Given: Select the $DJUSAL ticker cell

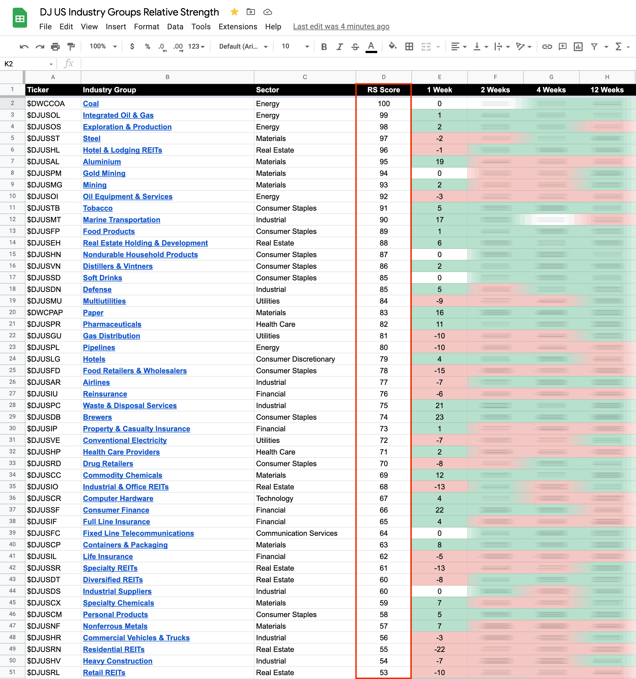Looking at the screenshot, I should pyautogui.click(x=53, y=161).
